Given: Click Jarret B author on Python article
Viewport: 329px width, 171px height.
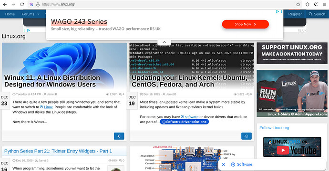Looking at the screenshot, I should 43,161.
